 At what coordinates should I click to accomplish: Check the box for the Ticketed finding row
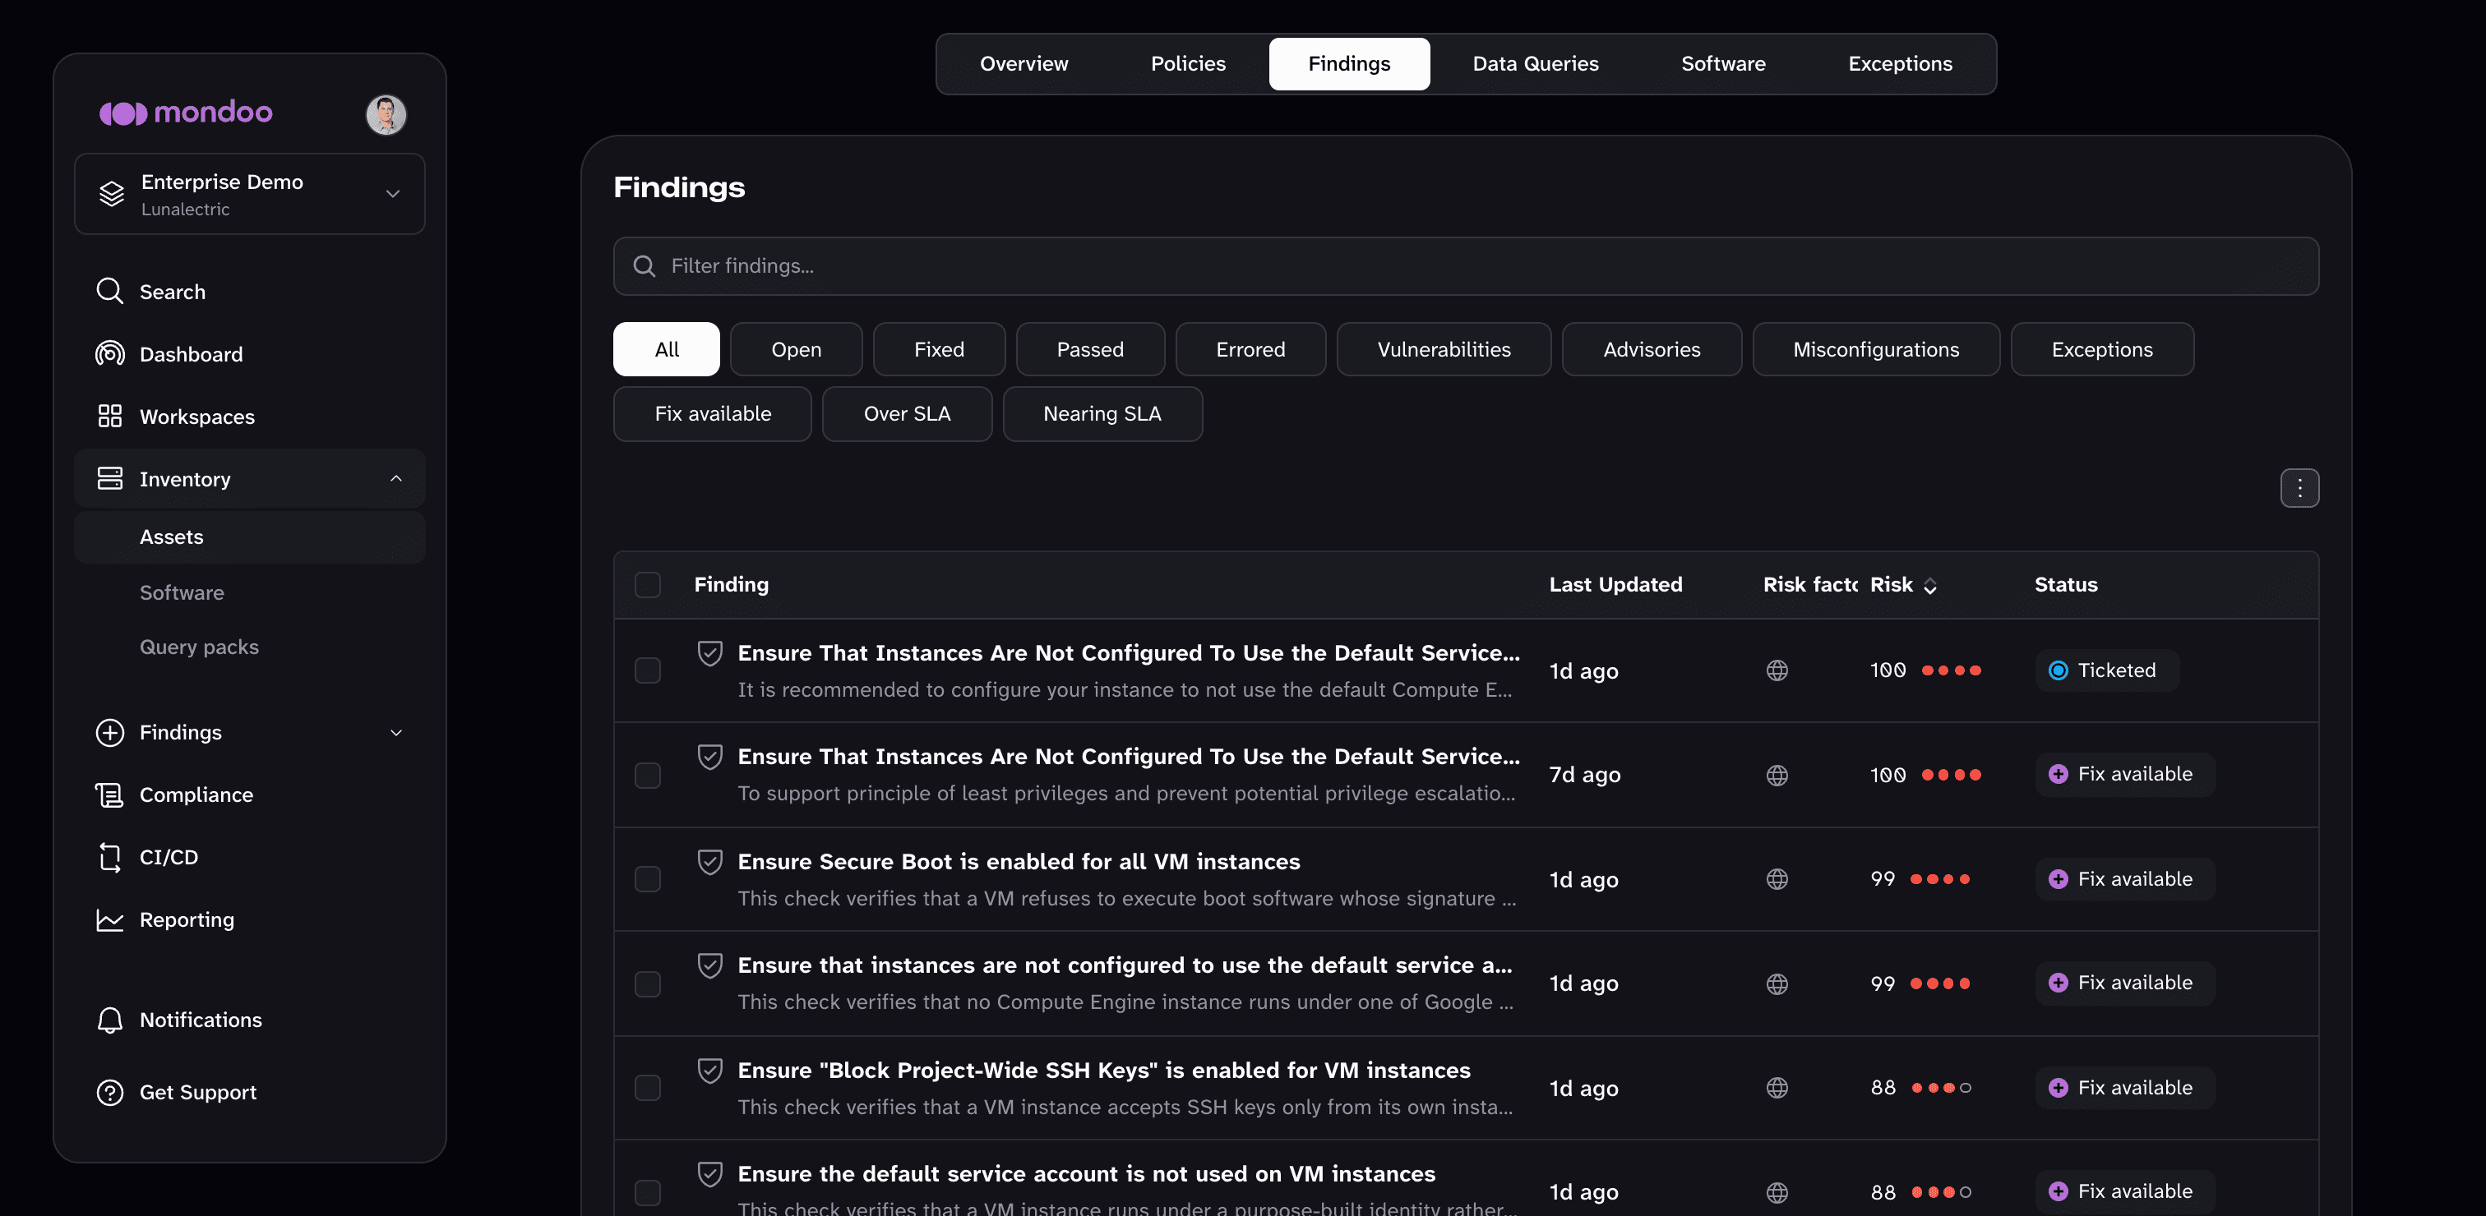tap(648, 670)
